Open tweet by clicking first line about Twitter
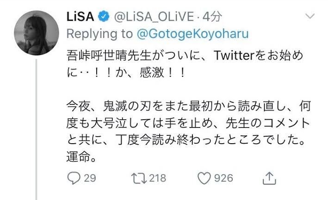 coord(185,56)
